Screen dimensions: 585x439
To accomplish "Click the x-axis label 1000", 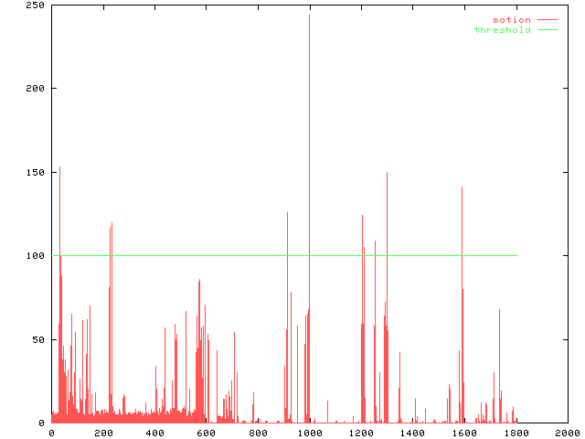I will click(x=309, y=434).
